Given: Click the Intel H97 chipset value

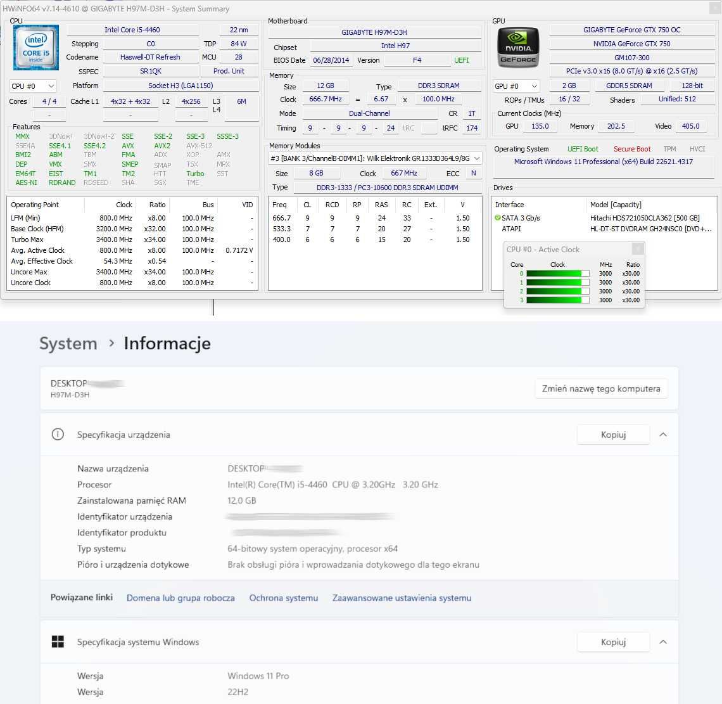Looking at the screenshot, I should tap(396, 46).
